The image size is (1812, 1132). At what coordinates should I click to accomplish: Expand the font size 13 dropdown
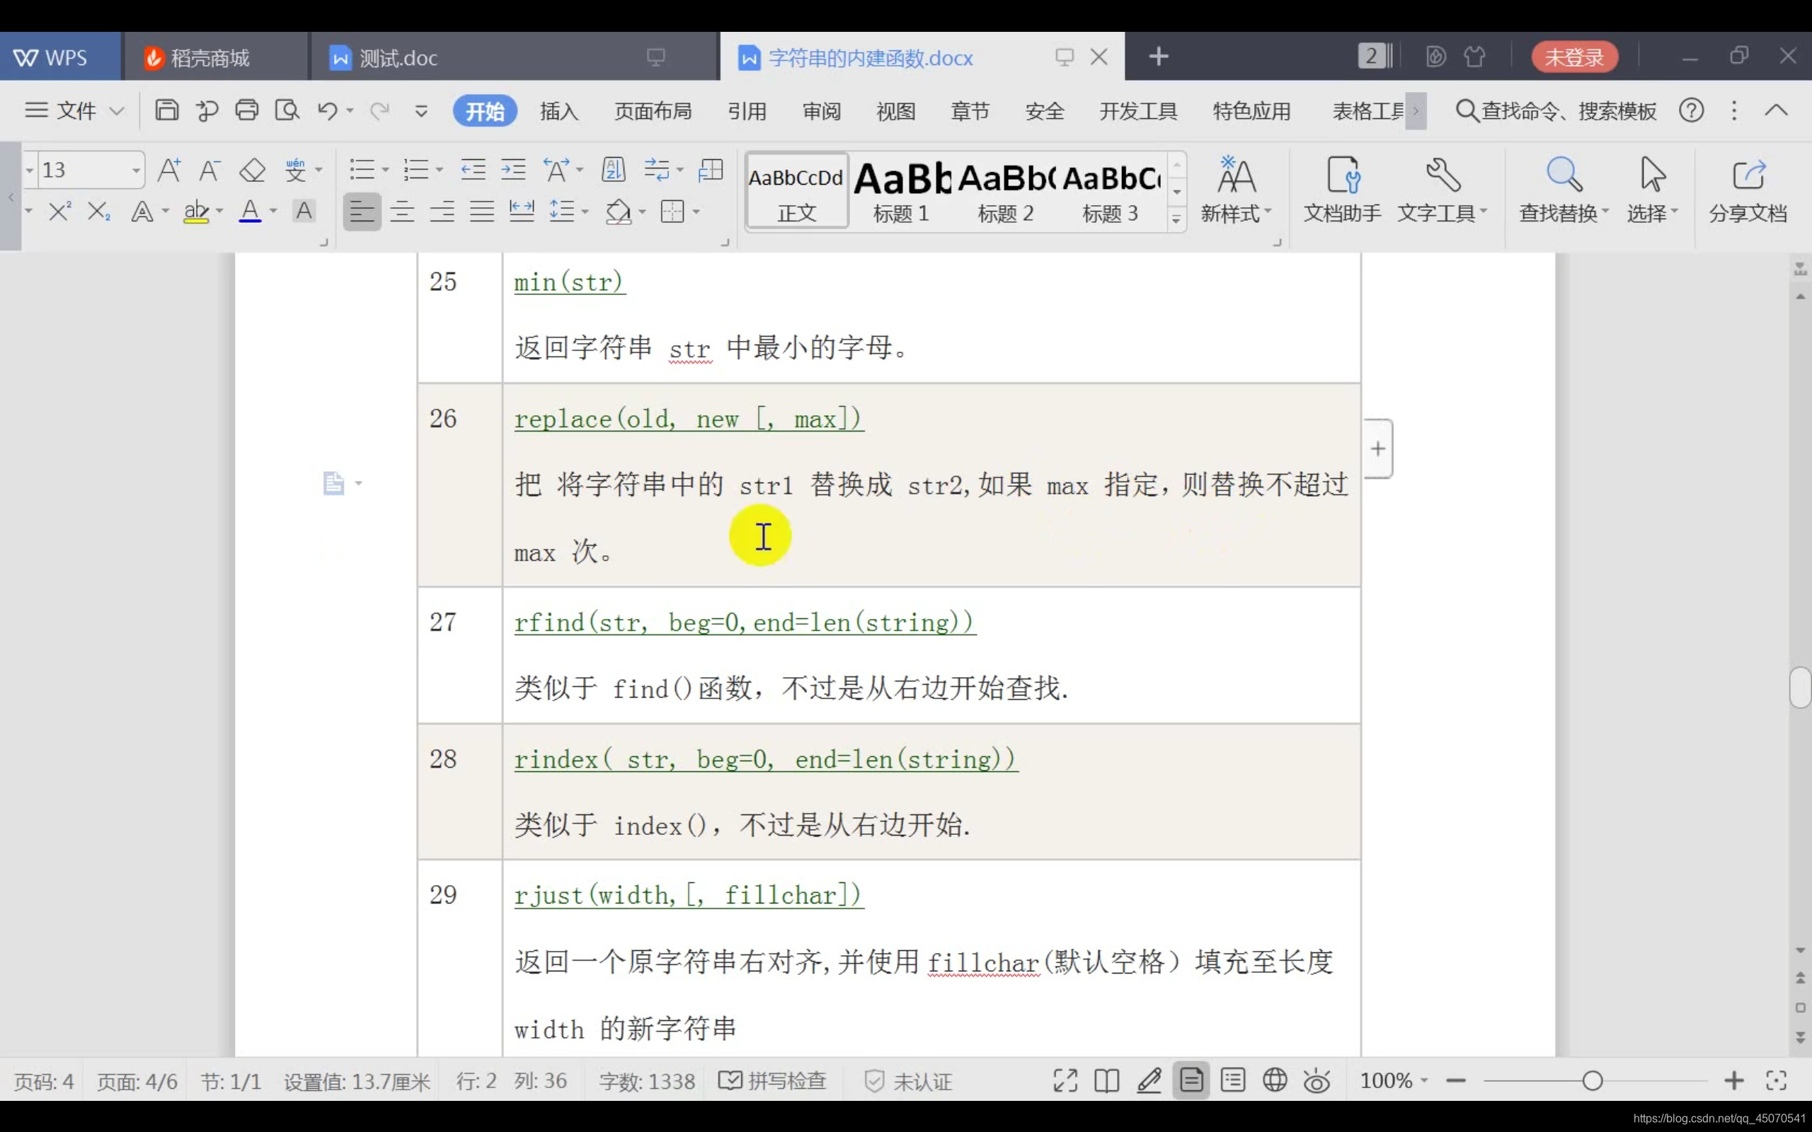tap(135, 171)
